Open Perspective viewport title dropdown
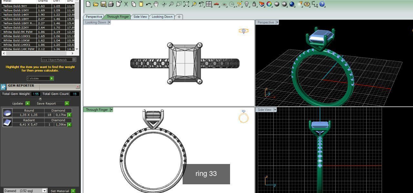 click(277, 22)
